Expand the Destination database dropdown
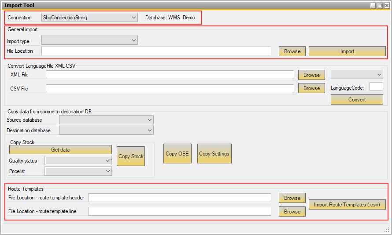The image size is (392, 235). 106,130
